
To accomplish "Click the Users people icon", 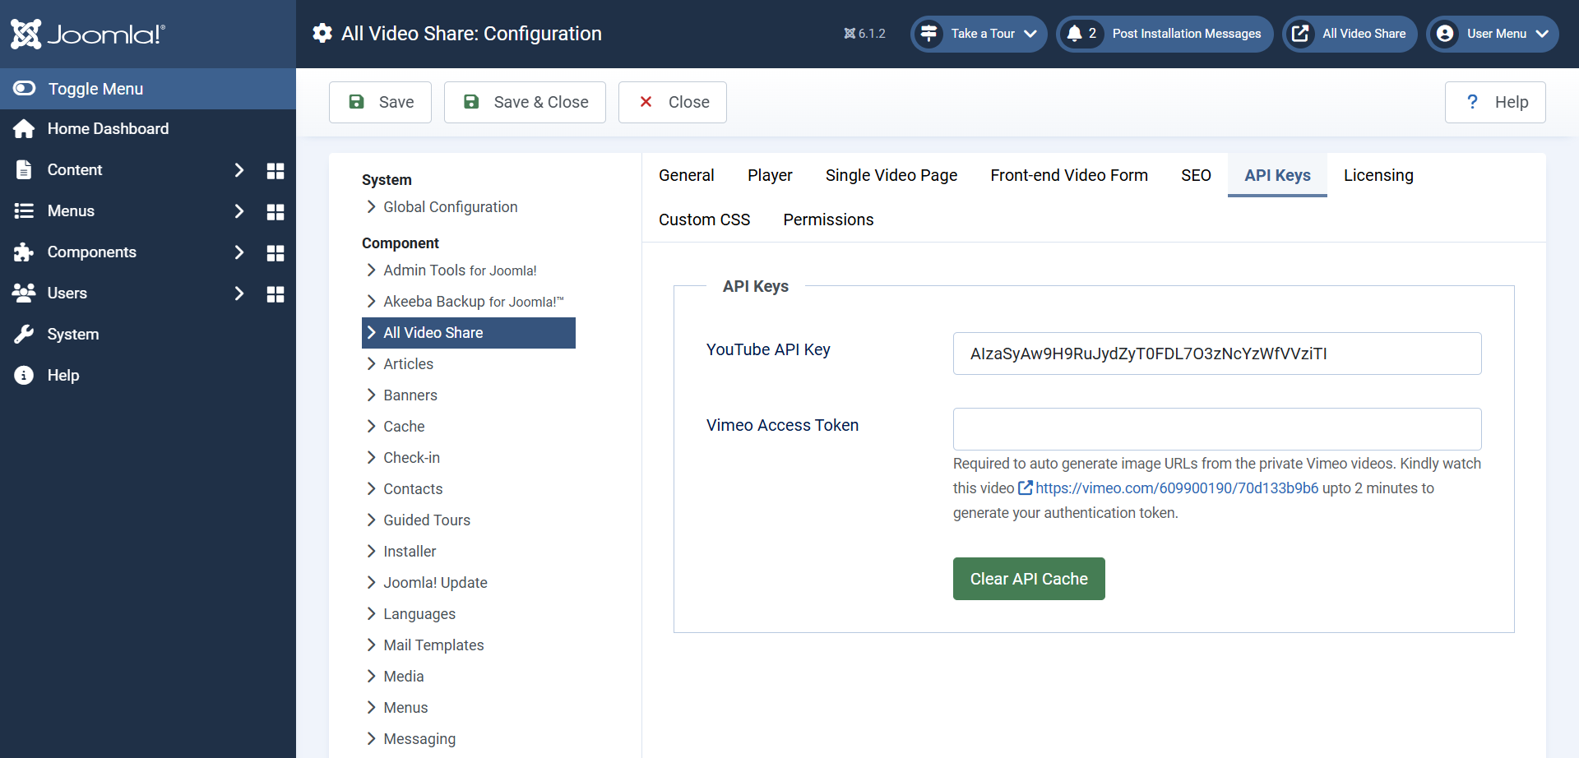I will point(24,293).
